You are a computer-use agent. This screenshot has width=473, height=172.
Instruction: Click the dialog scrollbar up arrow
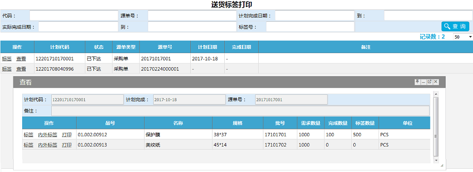(x=435, y=94)
